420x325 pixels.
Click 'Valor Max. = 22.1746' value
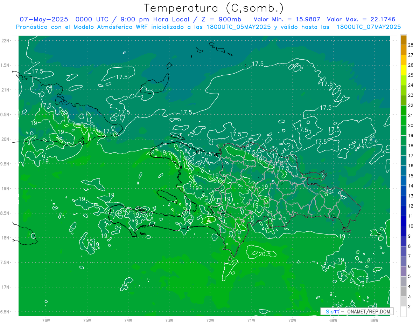(x=361, y=19)
